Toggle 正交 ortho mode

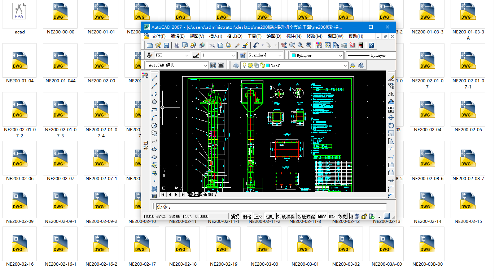point(258,216)
